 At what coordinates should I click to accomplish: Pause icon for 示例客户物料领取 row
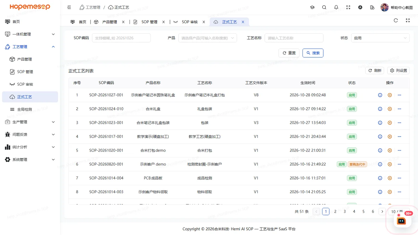390,192
